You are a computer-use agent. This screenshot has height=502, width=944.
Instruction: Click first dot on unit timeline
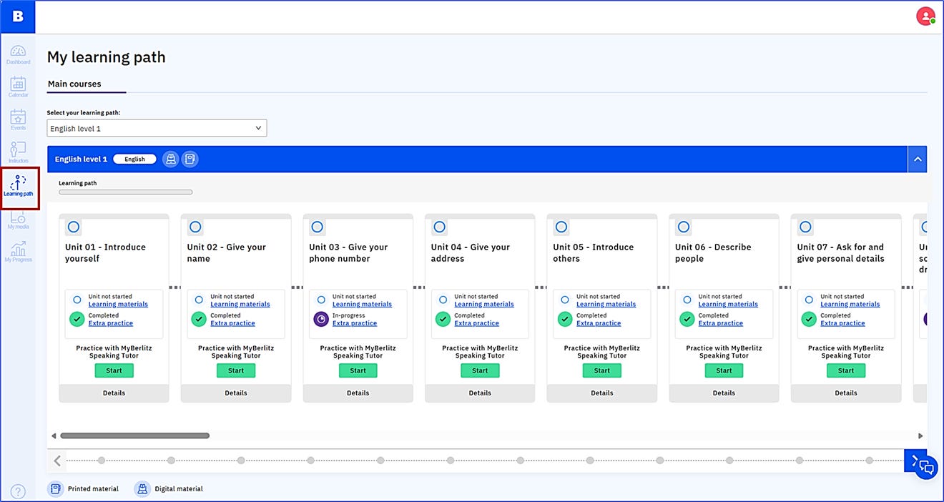102,461
